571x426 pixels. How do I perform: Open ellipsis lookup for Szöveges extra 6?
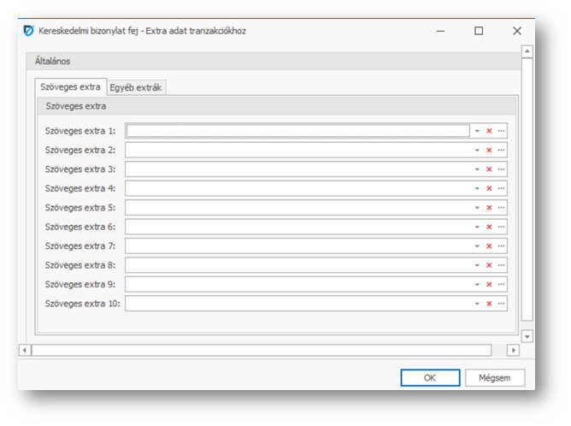coord(501,228)
